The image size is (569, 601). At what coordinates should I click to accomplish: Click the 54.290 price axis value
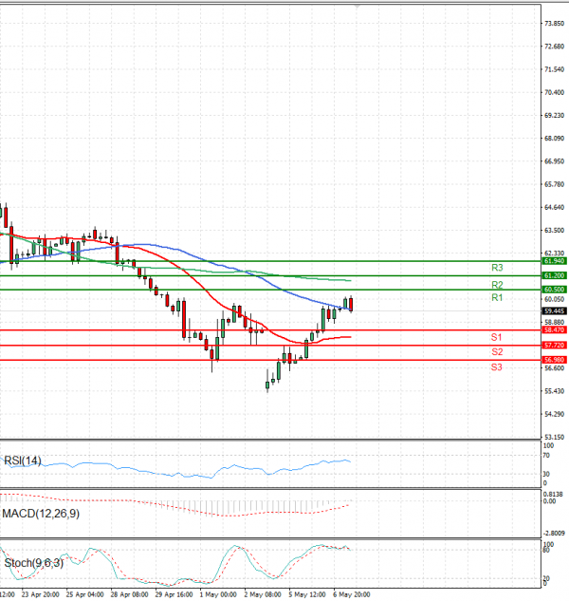point(554,414)
